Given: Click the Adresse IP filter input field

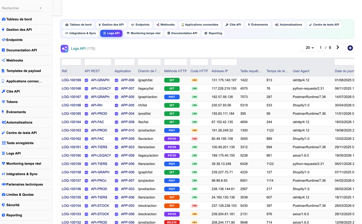Looking at the screenshot, I should pos(224,62).
